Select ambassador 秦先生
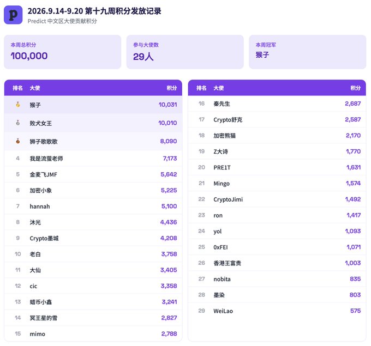The image size is (371, 346). pos(222,104)
